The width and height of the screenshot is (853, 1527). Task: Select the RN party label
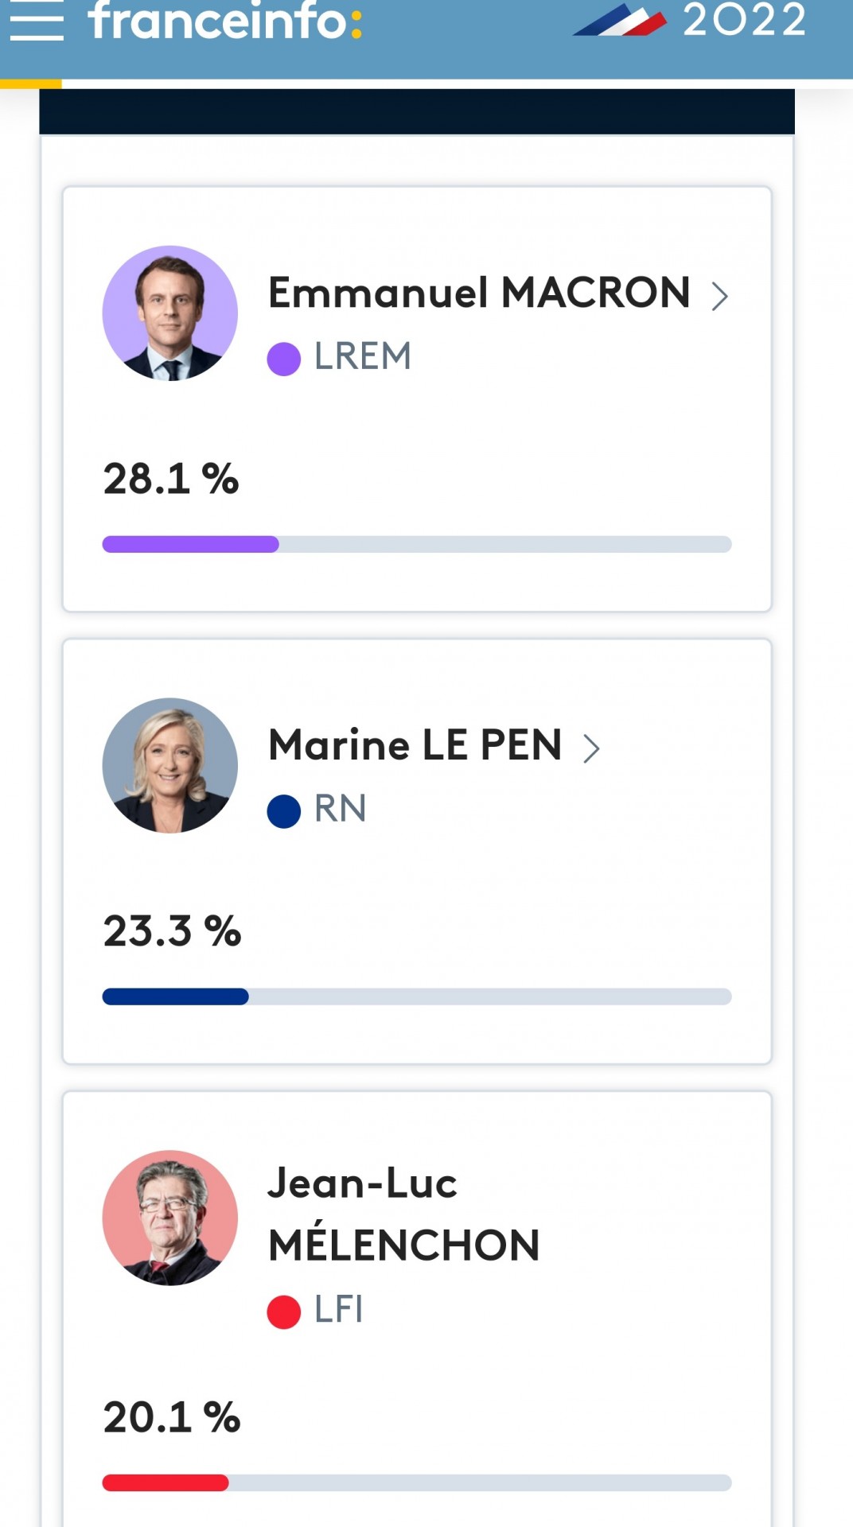click(341, 809)
